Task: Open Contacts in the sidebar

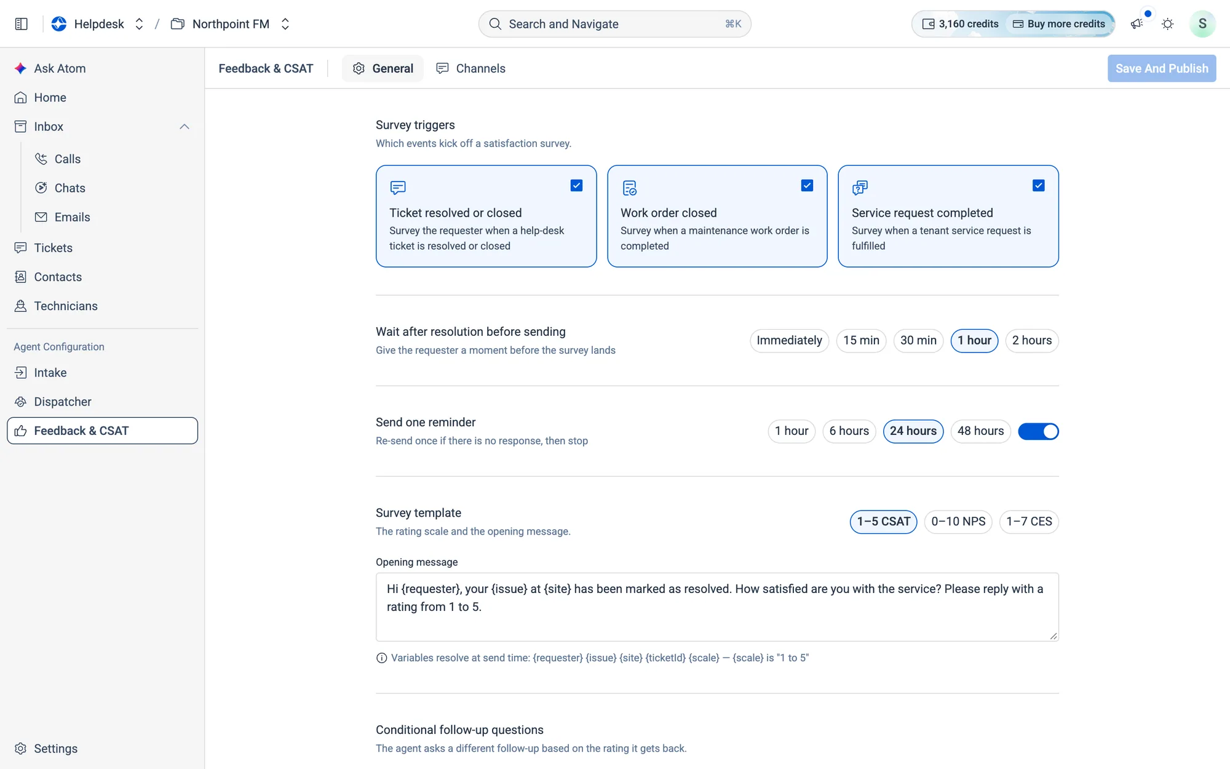Action: pyautogui.click(x=102, y=276)
